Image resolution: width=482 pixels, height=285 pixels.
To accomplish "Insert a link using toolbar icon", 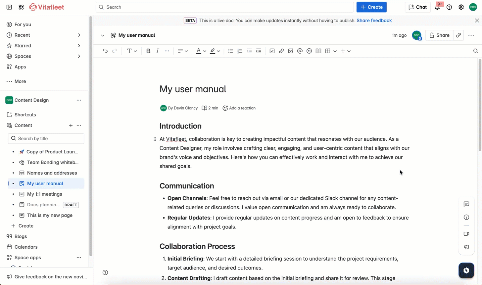I will [281, 51].
